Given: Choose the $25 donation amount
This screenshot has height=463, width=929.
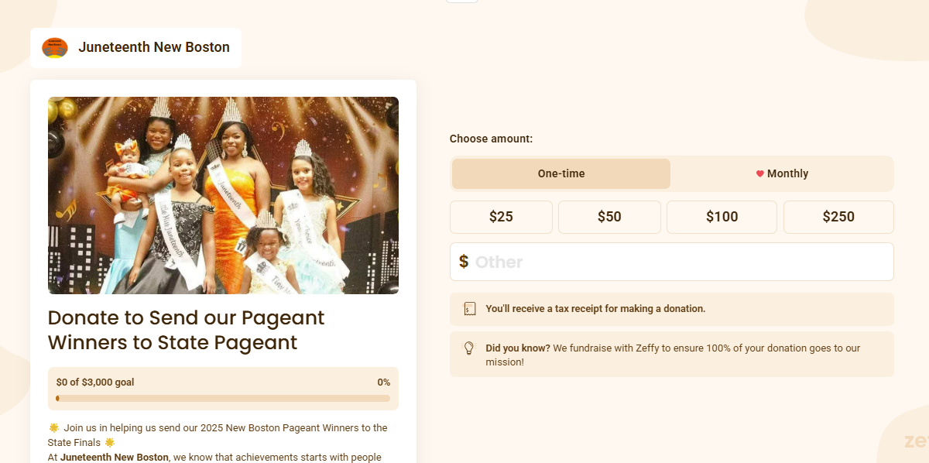Looking at the screenshot, I should tap(501, 217).
